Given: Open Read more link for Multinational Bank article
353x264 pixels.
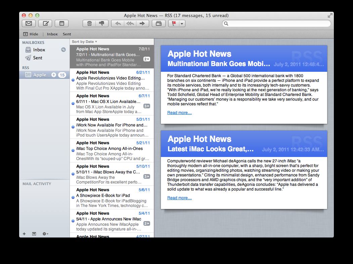Looking at the screenshot, I should [179, 113].
